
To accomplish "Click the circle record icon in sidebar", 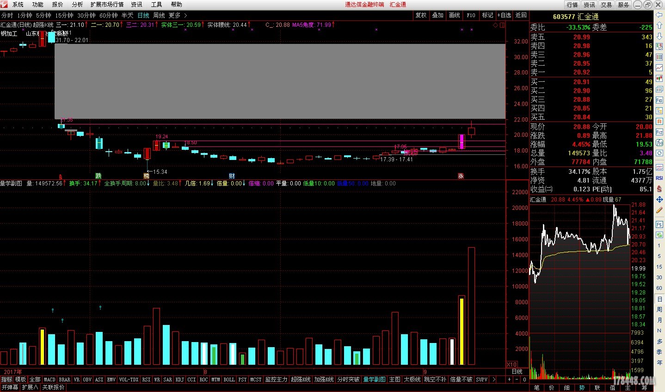I will coord(659,153).
